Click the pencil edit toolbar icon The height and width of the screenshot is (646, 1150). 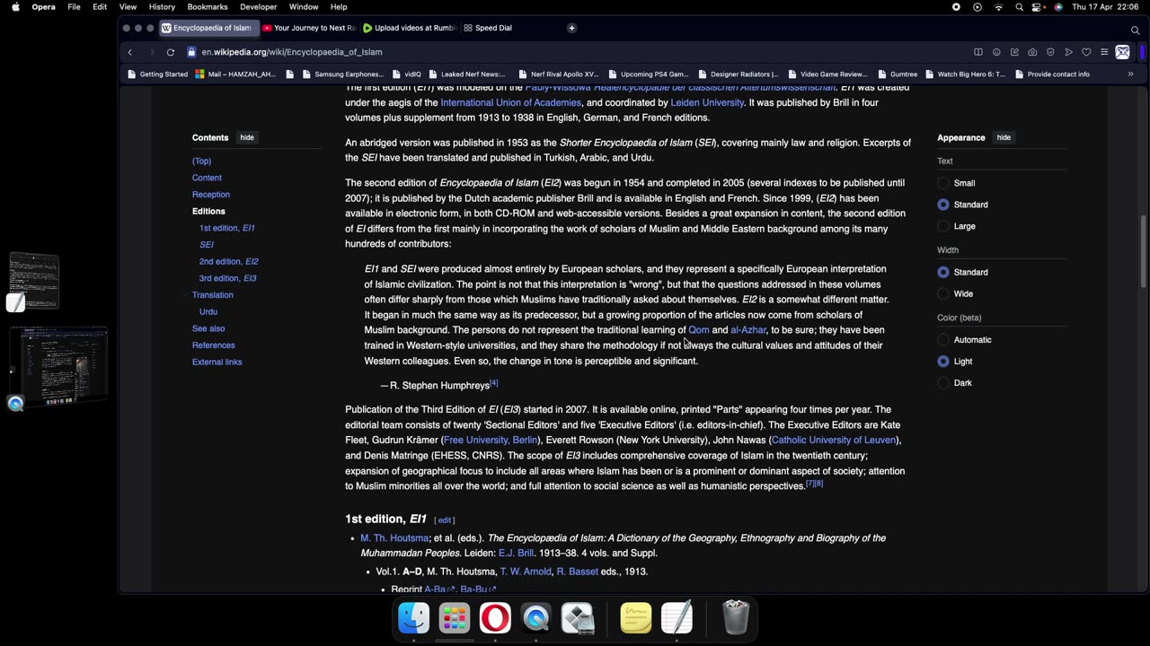[x=1014, y=52]
